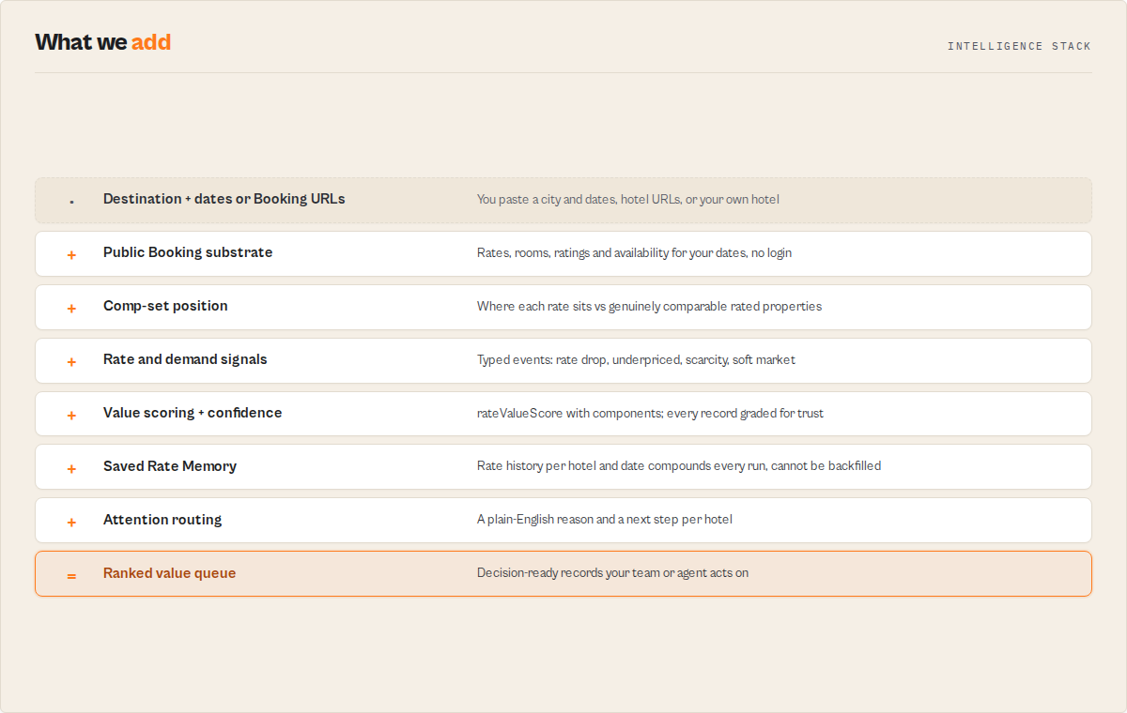1127x713 pixels.
Task: Select 'Saved Rate Memory' row title
Action: 170,466
